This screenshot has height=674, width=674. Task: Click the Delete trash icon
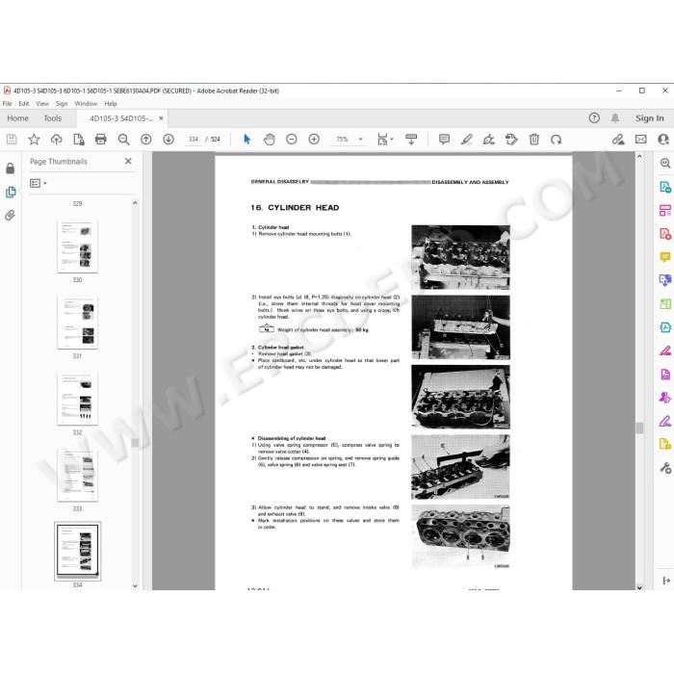click(x=533, y=140)
